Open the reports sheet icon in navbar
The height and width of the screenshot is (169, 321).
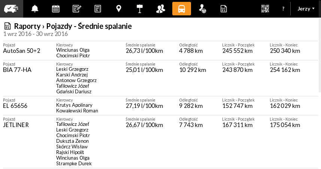224,9
